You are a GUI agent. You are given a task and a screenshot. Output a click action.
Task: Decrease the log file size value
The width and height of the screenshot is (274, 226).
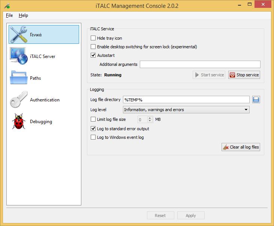(150, 121)
